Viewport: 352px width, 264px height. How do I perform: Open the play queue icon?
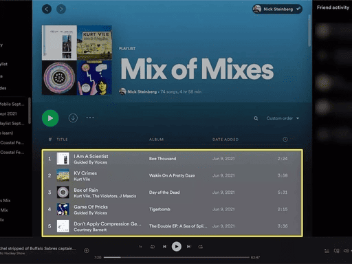click(327, 251)
